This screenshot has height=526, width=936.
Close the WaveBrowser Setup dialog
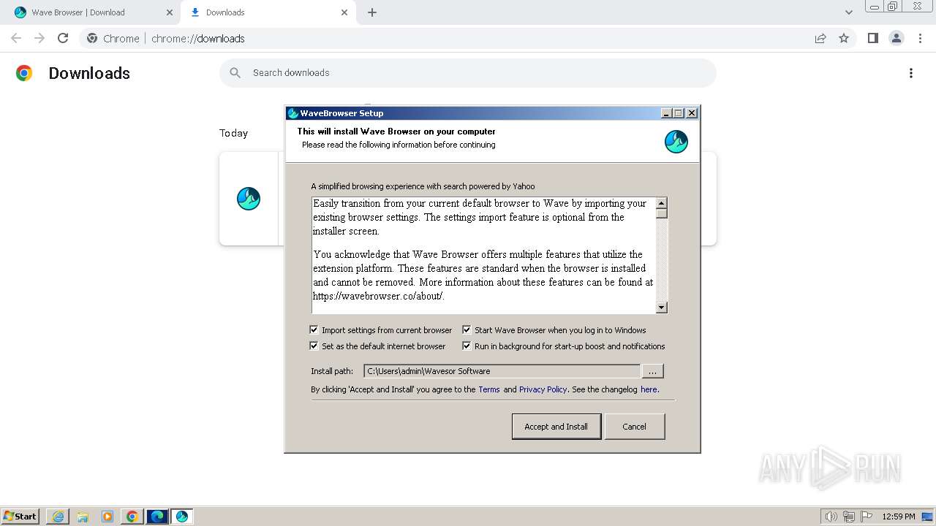click(x=692, y=113)
